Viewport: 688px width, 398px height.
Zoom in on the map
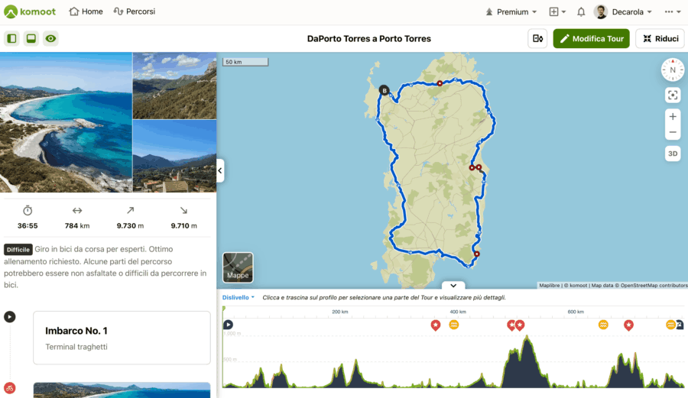(x=673, y=117)
